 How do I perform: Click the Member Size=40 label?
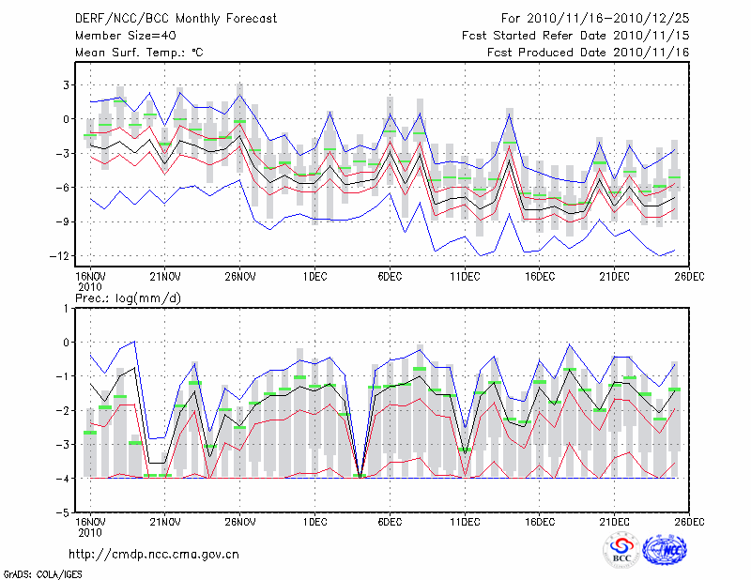point(118,36)
